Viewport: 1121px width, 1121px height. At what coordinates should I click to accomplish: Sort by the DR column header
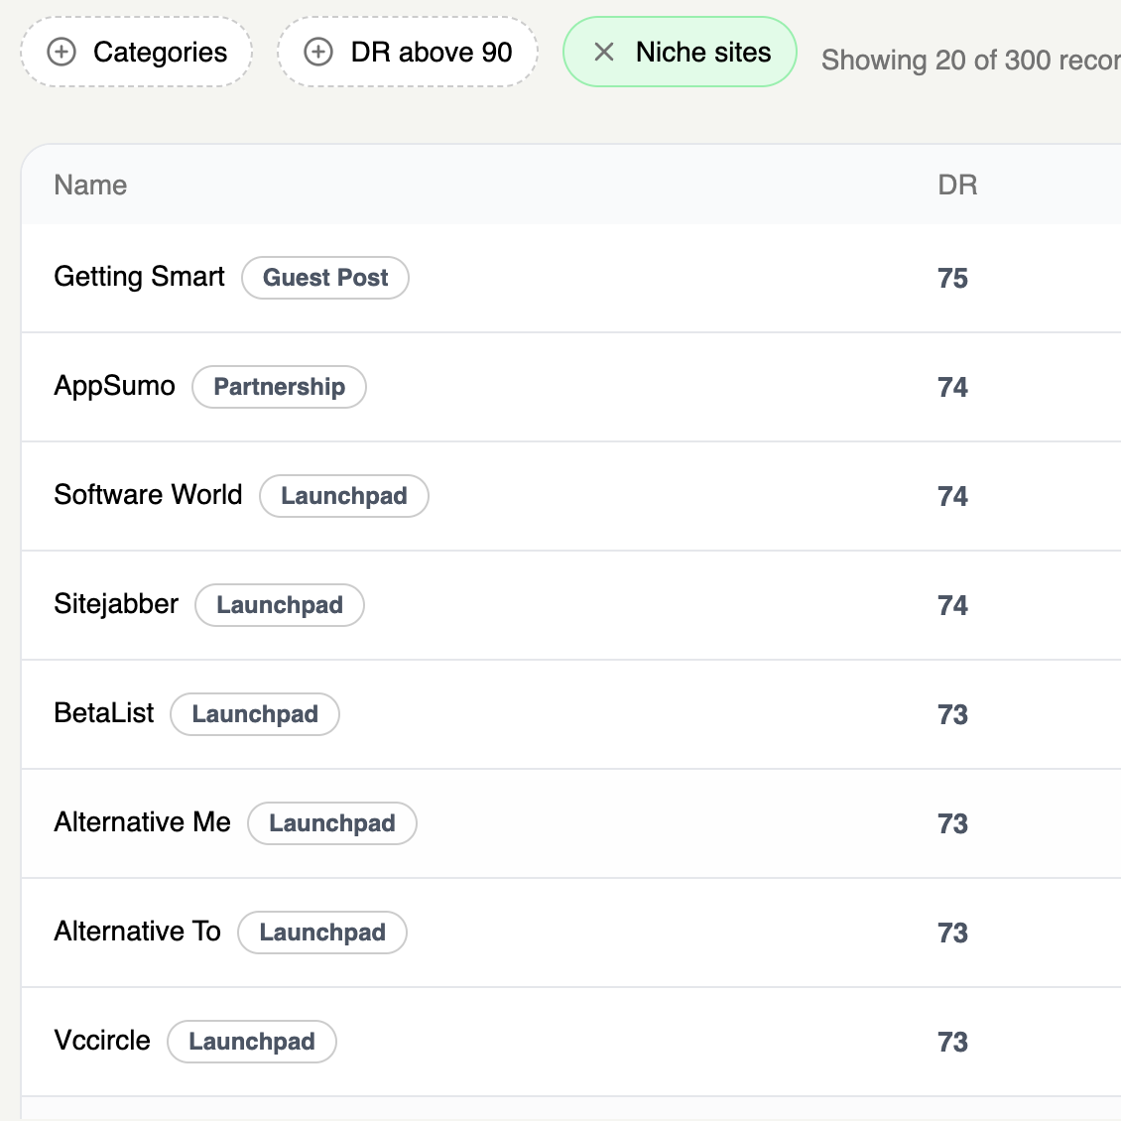pyautogui.click(x=956, y=186)
